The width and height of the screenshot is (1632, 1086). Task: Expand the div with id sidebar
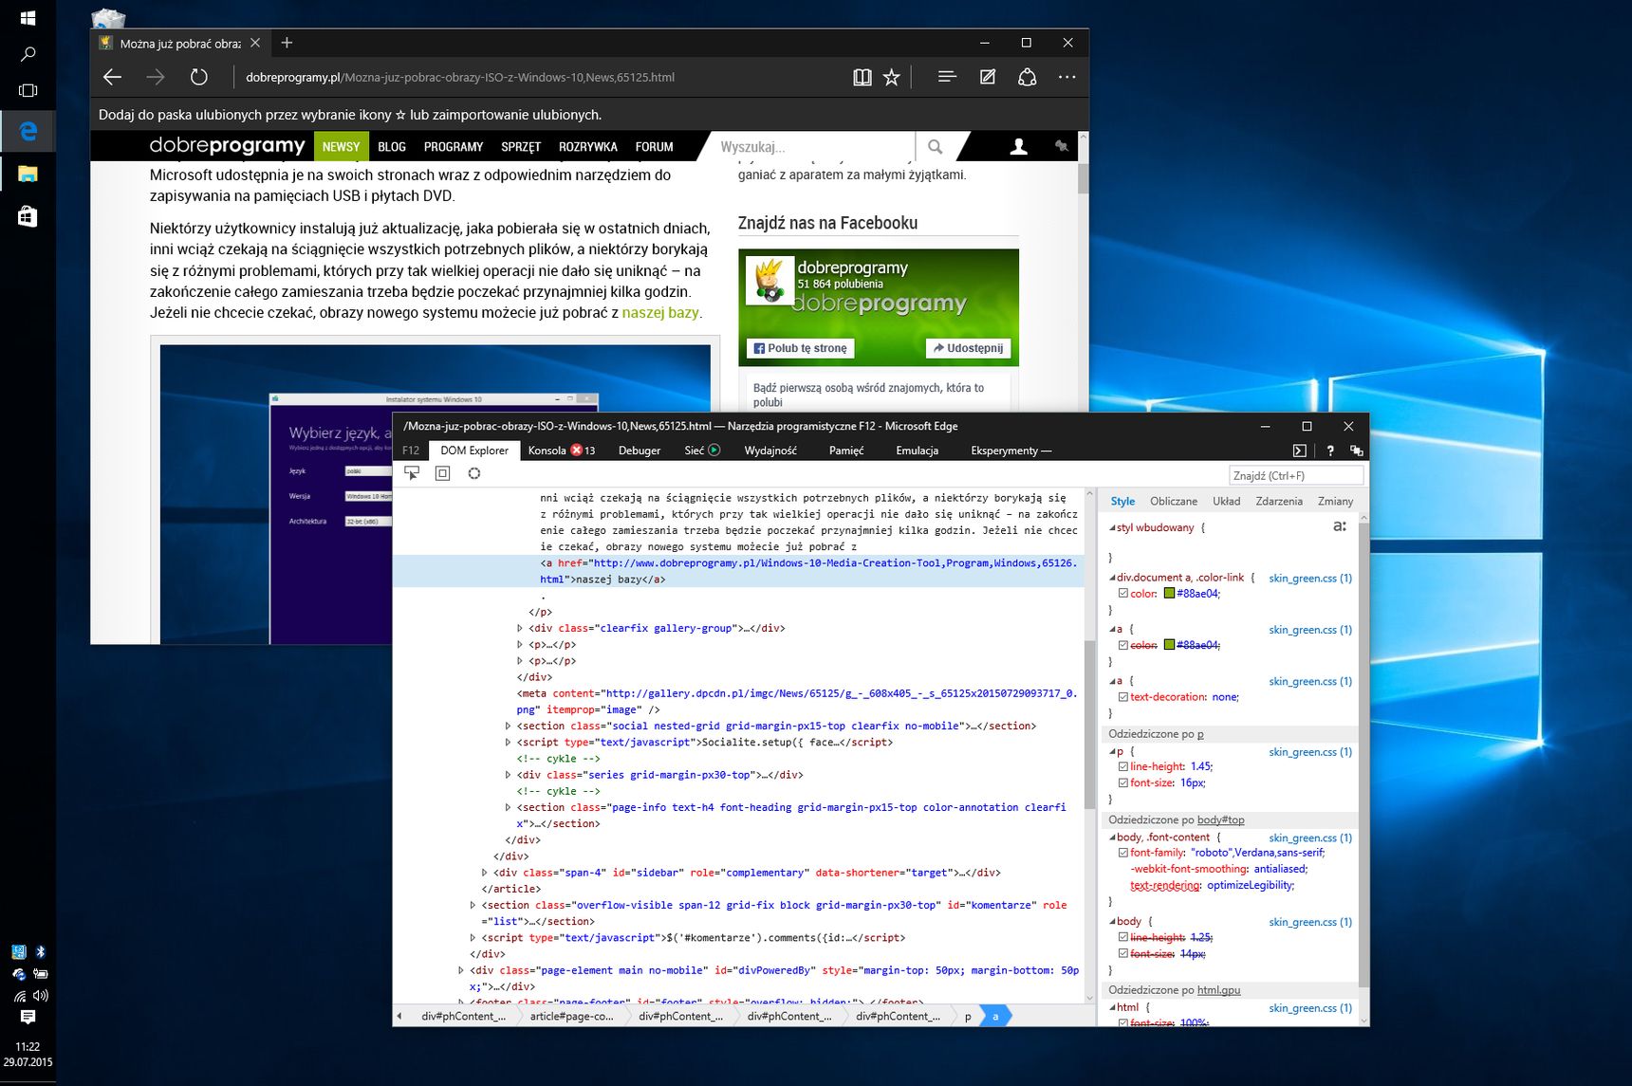pyautogui.click(x=485, y=873)
